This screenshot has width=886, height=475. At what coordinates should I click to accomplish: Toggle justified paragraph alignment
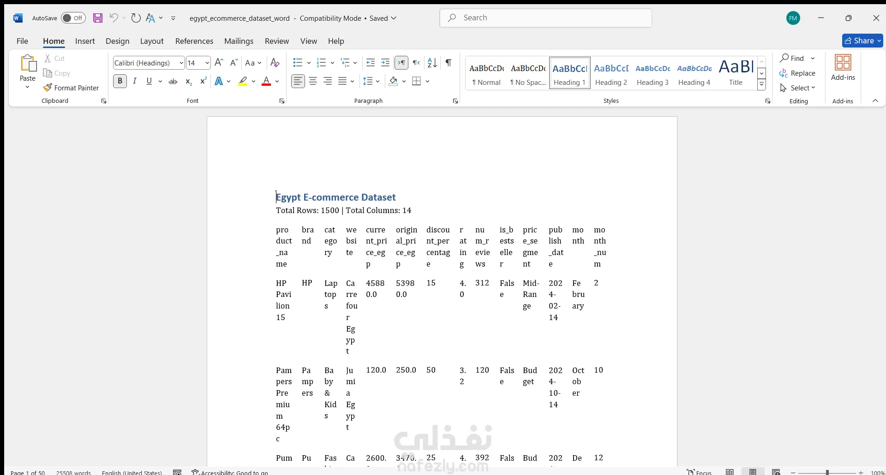pyautogui.click(x=342, y=81)
